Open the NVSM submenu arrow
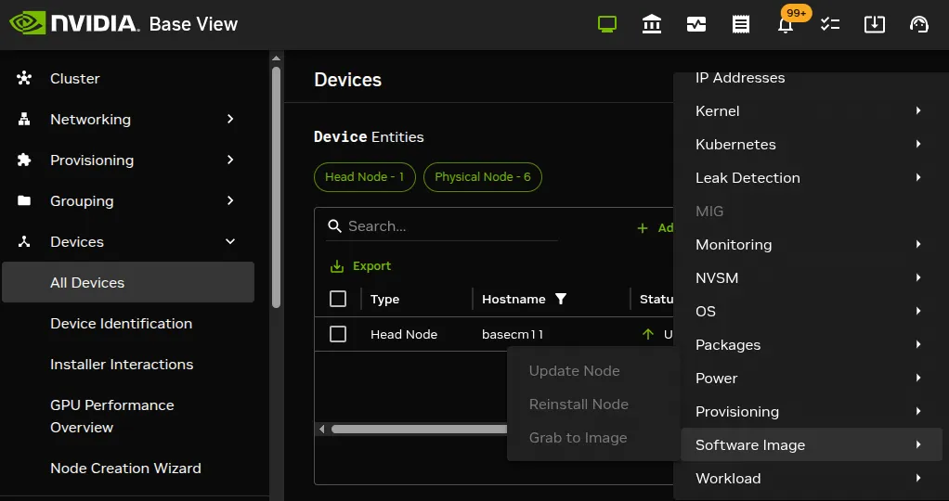The width and height of the screenshot is (949, 501). 918,277
